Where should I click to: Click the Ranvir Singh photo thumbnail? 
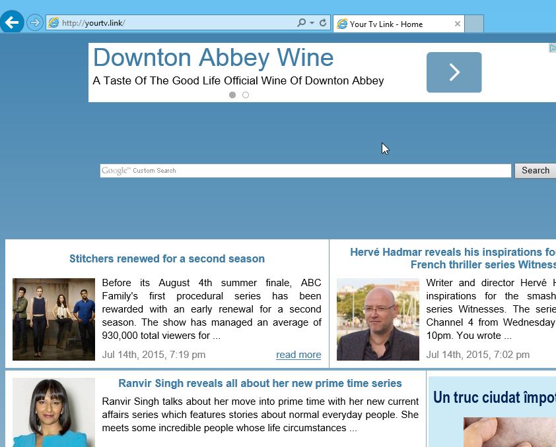[53, 412]
